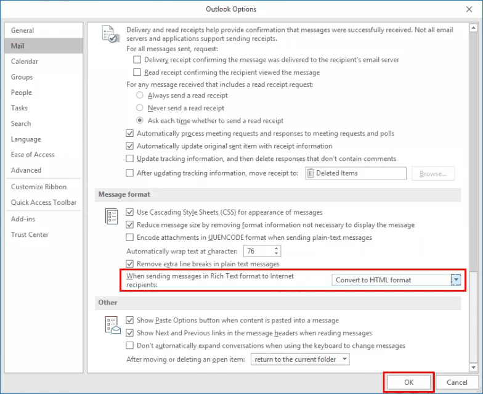The width and height of the screenshot is (483, 394).
Task: Uncheck Use Cascading Style Sheets checkbox
Action: click(129, 212)
